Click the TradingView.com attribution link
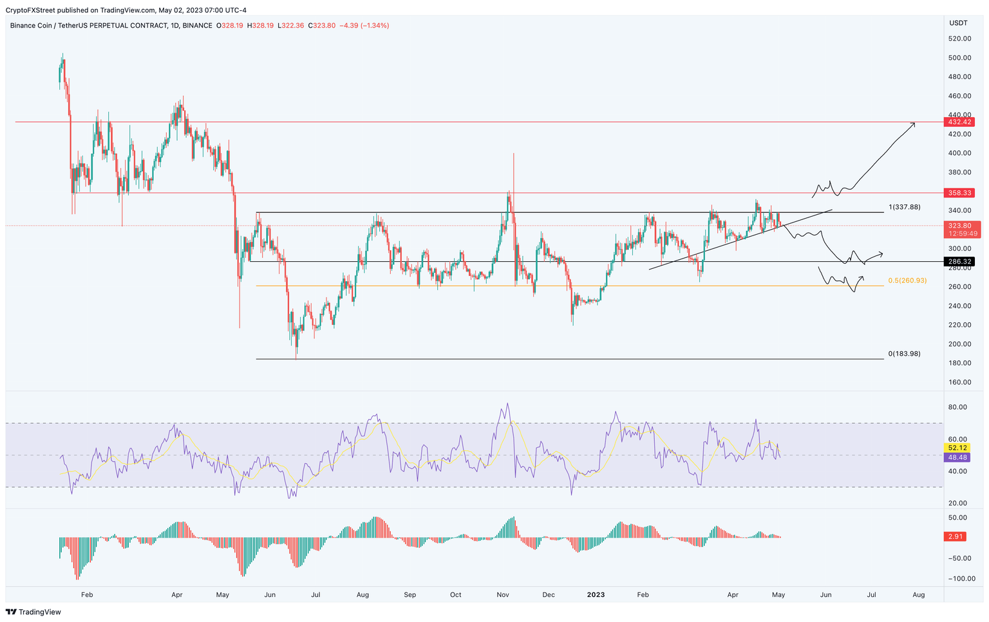The image size is (989, 622). pos(126,10)
